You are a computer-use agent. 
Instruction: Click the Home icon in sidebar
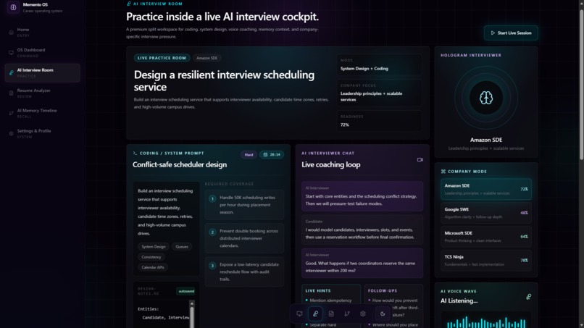11,33
